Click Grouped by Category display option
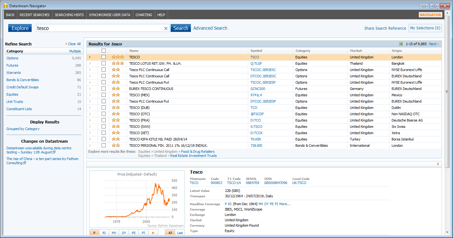 pyautogui.click(x=23, y=129)
